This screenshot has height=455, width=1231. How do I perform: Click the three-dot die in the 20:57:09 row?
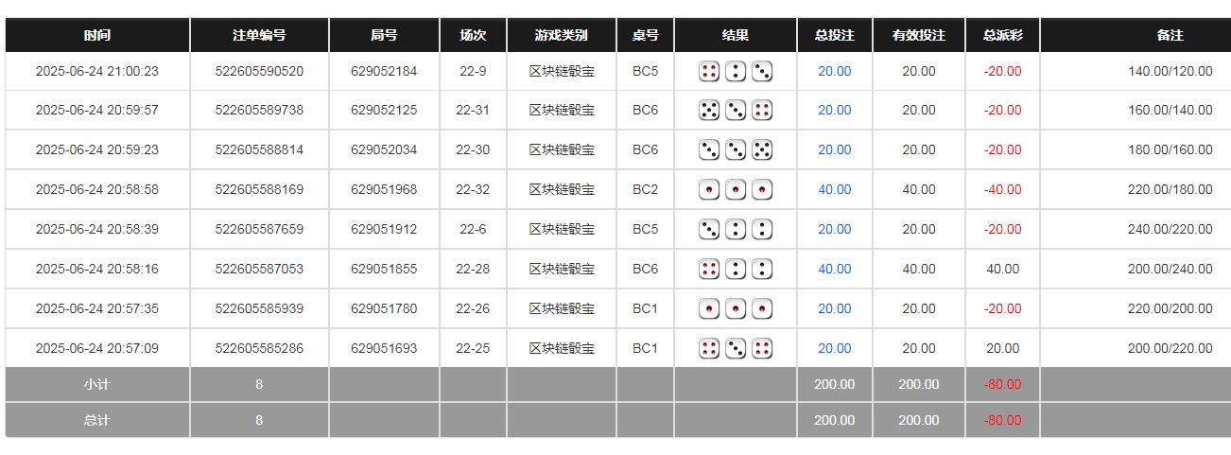coord(736,349)
